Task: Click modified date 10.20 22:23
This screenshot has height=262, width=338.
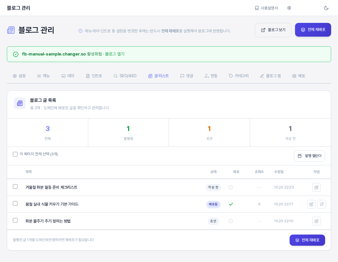Action: point(284,187)
